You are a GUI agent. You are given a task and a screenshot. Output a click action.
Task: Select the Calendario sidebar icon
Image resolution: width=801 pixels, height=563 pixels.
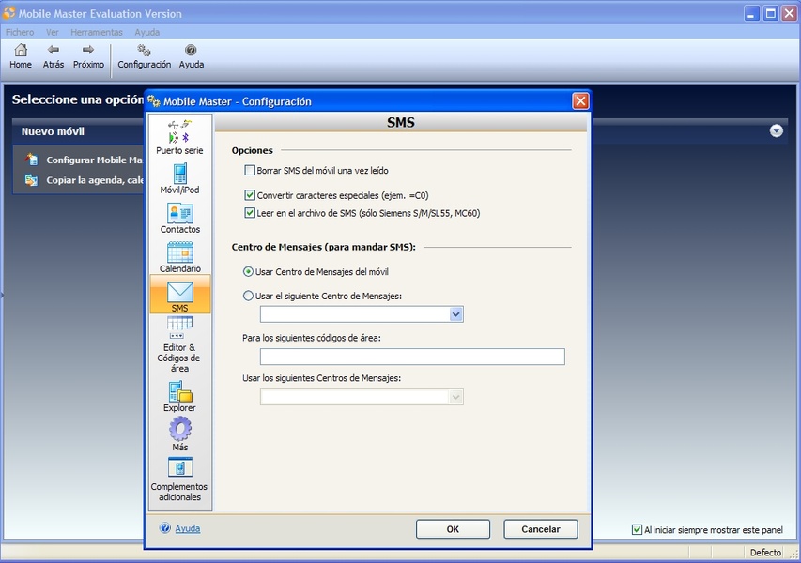click(179, 253)
